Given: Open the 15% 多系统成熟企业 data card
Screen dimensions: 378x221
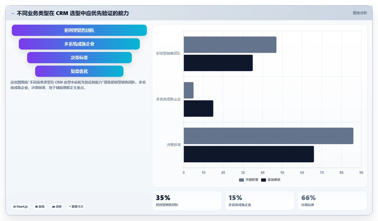Looking at the screenshot, I should pyautogui.click(x=260, y=200).
